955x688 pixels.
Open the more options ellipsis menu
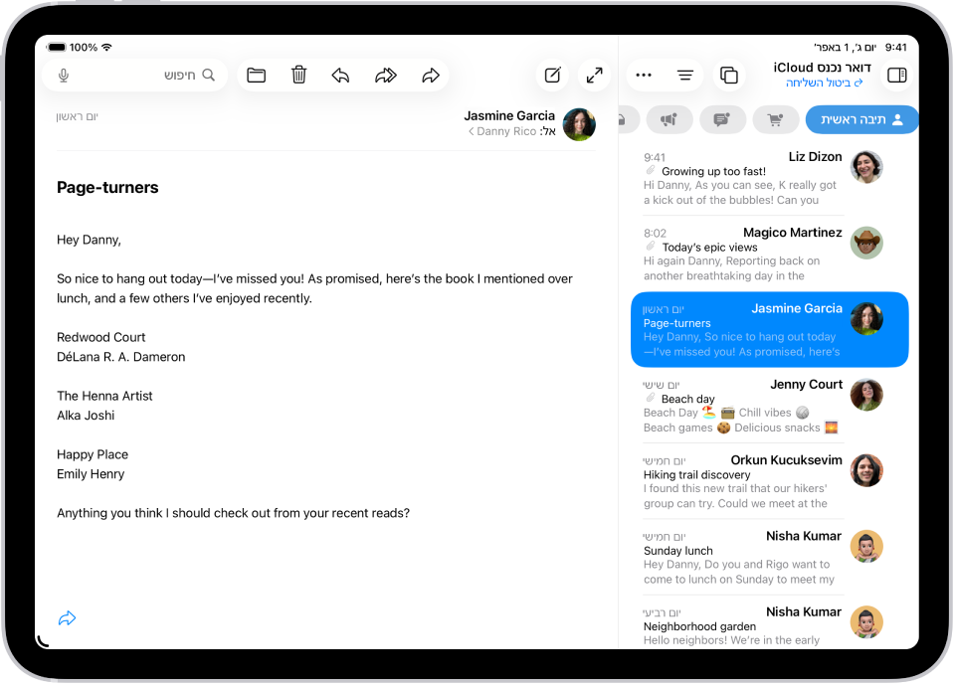click(644, 75)
